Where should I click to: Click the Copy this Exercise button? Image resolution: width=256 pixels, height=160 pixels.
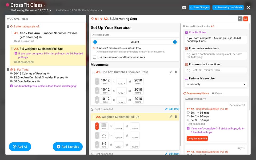click(197, 138)
